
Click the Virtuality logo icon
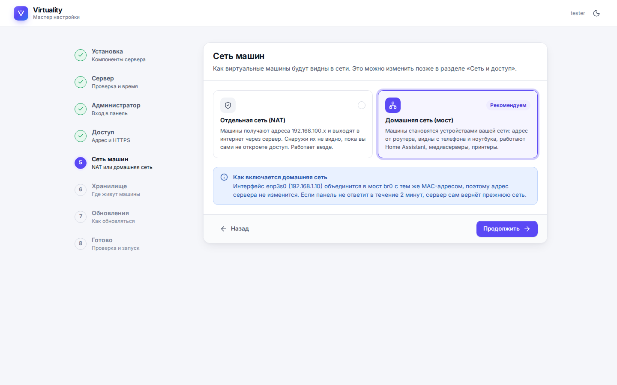pos(21,13)
